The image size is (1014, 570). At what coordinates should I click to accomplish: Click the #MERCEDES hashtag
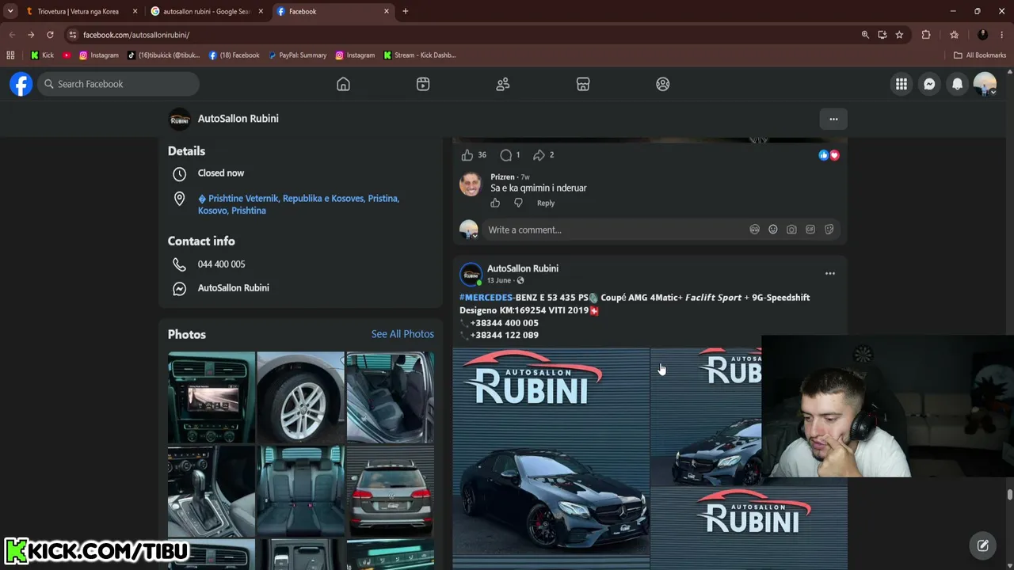tap(486, 298)
